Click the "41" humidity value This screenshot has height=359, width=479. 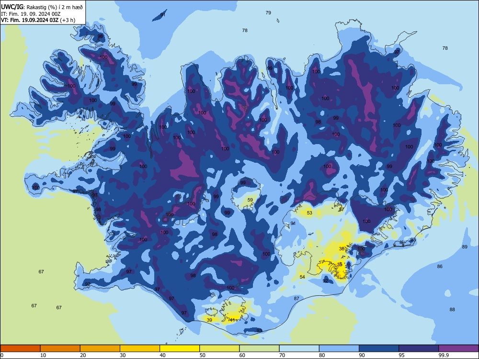pyautogui.click(x=232, y=320)
